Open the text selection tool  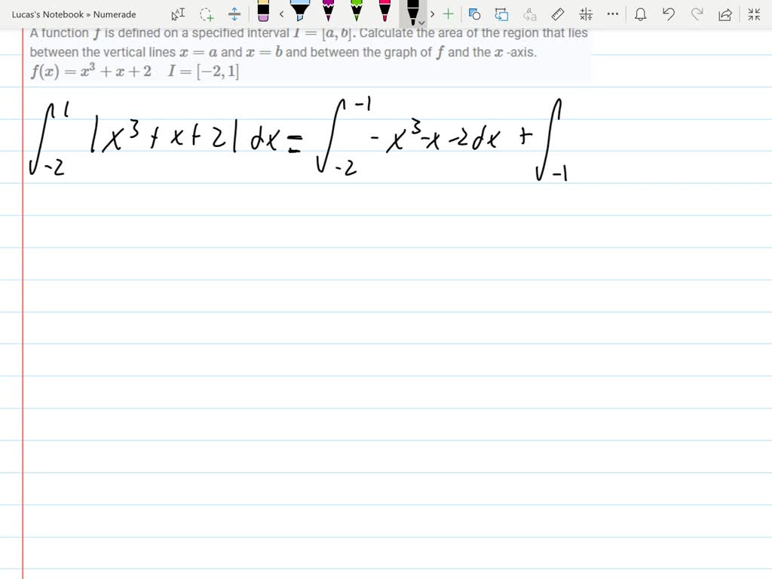(x=178, y=13)
